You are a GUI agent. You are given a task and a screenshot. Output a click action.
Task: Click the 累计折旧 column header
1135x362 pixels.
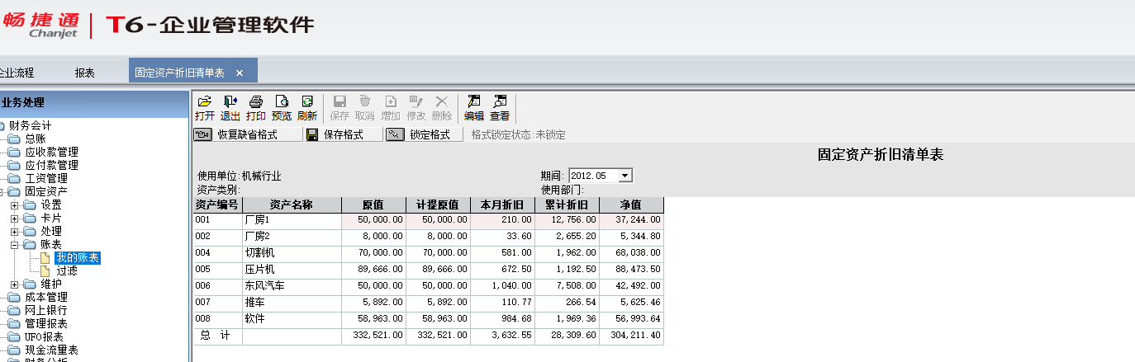[567, 205]
